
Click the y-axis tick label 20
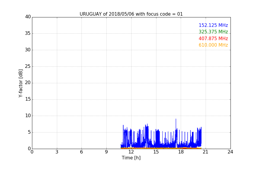tap(28, 83)
